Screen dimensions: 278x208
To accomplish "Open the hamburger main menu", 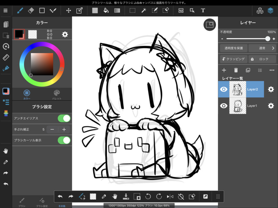I will coord(6,11).
